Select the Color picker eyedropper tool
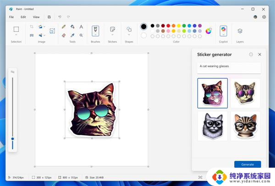The width and height of the screenshot is (275, 186). (x=72, y=35)
